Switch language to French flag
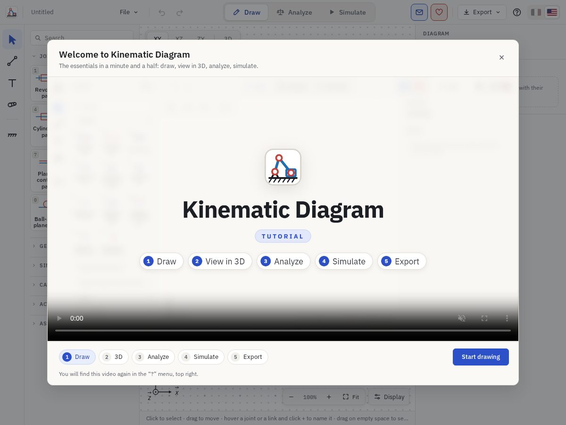Image resolution: width=566 pixels, height=425 pixels. (536, 12)
